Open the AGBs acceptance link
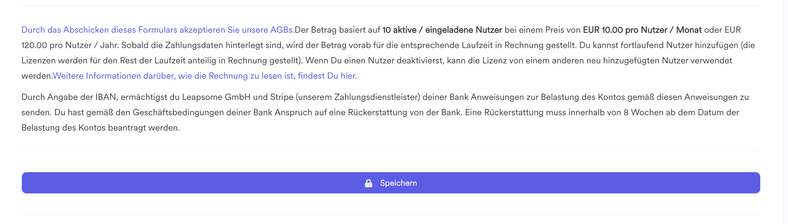The height and width of the screenshot is (224, 788). pos(158,30)
